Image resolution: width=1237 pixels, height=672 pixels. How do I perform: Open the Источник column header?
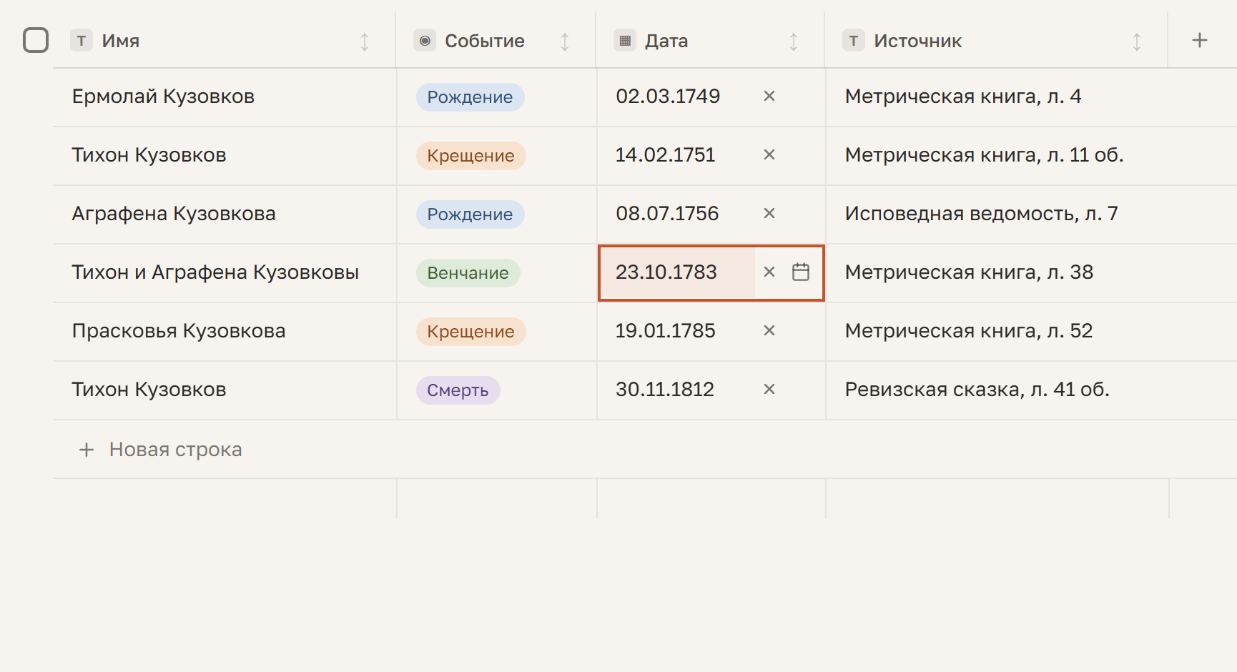point(996,41)
